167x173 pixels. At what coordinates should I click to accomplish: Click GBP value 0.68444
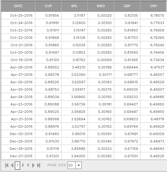point(131,67)
